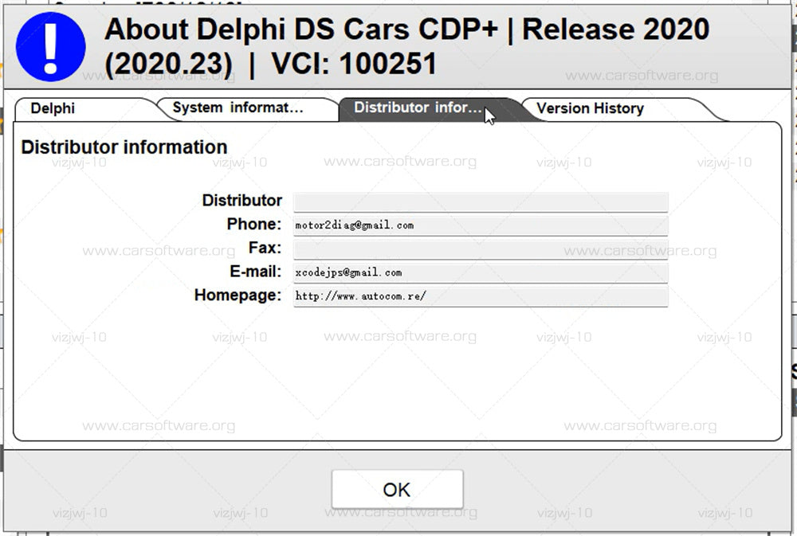797x536 pixels.
Task: Click the 'Homepage:' label
Action: click(238, 295)
